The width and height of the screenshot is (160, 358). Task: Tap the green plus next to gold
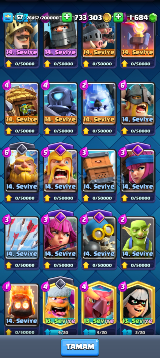coord(67,18)
